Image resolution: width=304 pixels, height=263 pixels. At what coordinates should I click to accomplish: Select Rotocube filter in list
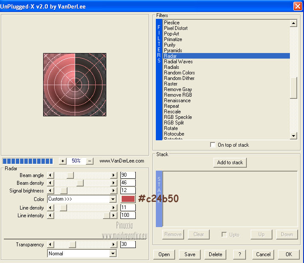(174, 134)
